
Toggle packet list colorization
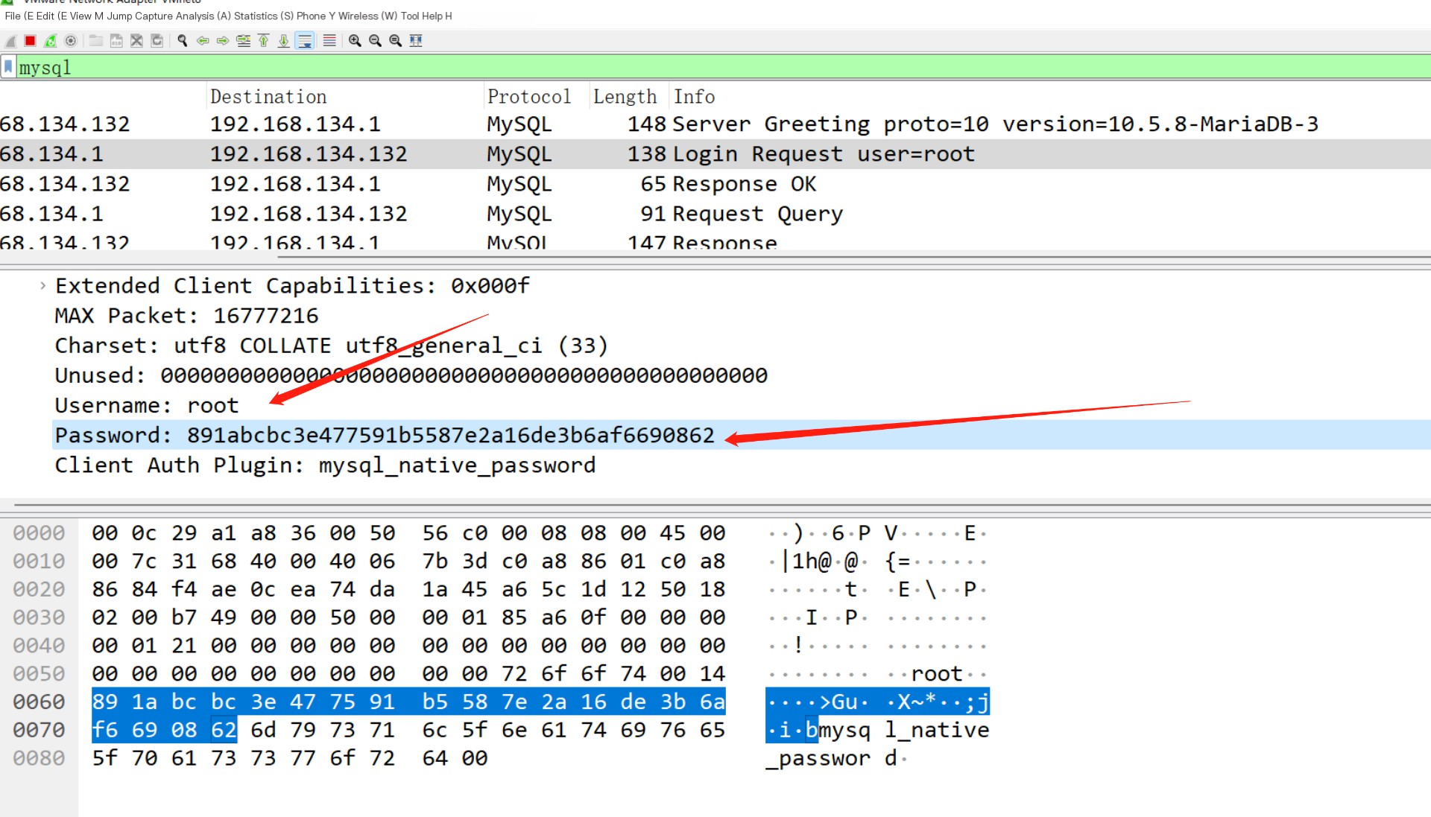tap(329, 41)
